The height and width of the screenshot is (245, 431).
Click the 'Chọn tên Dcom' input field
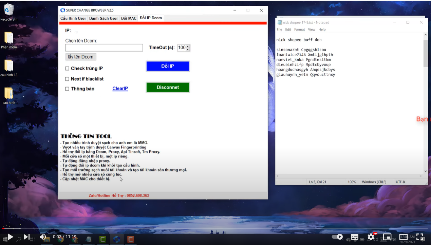click(x=104, y=48)
